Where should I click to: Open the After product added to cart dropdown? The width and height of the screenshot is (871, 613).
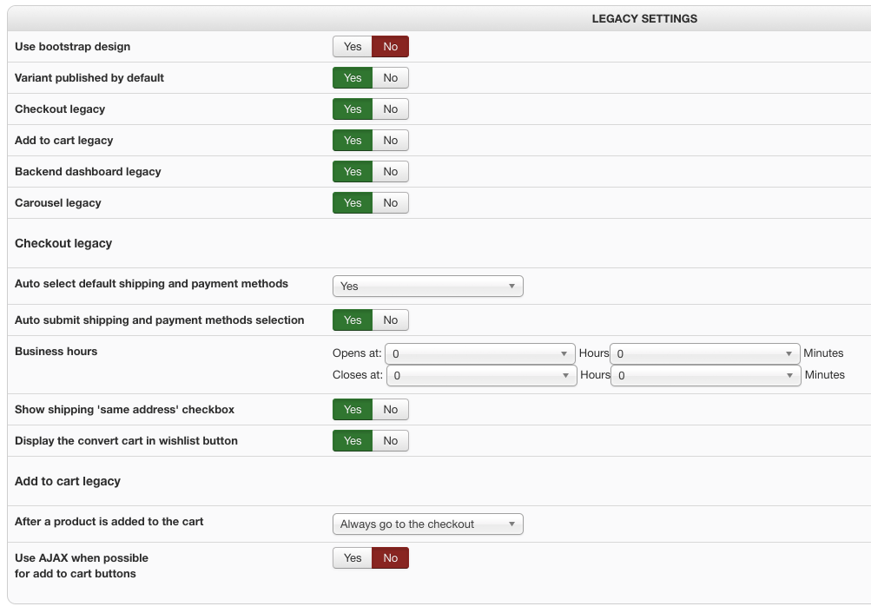coord(428,524)
